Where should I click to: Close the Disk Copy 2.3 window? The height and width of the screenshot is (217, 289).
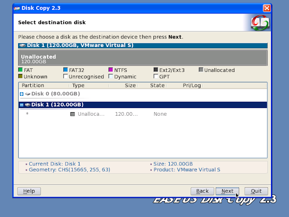tap(267, 8)
